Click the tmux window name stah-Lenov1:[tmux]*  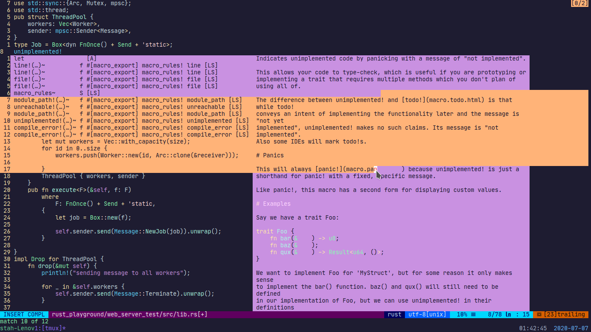tap(33, 328)
